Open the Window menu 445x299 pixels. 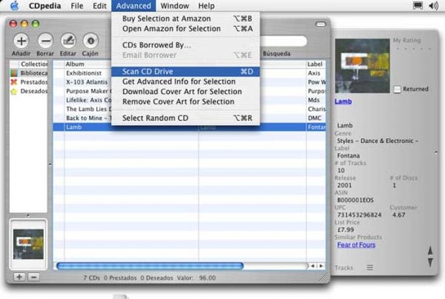pos(175,6)
